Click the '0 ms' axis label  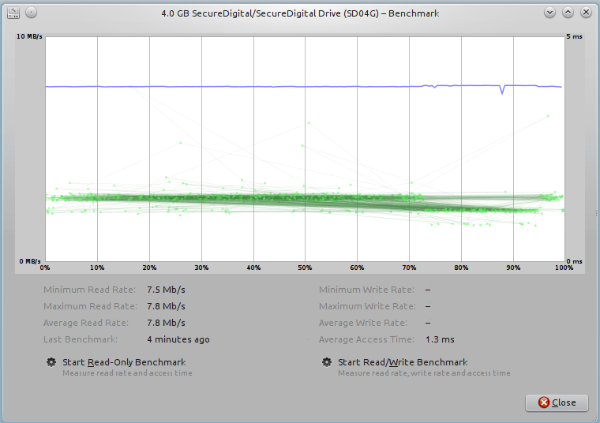coord(575,261)
